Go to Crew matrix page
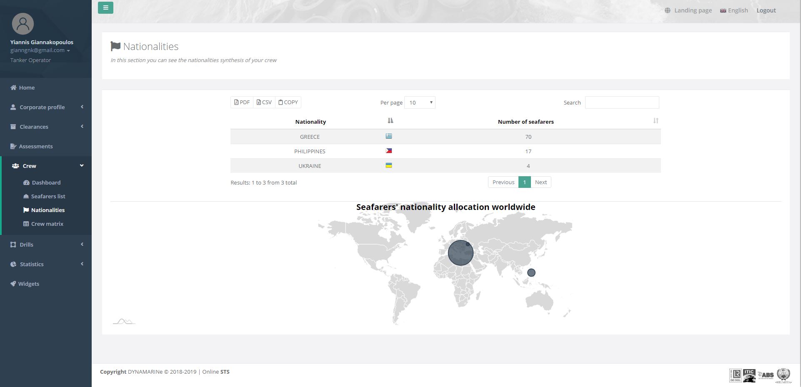The image size is (801, 387). pos(47,224)
